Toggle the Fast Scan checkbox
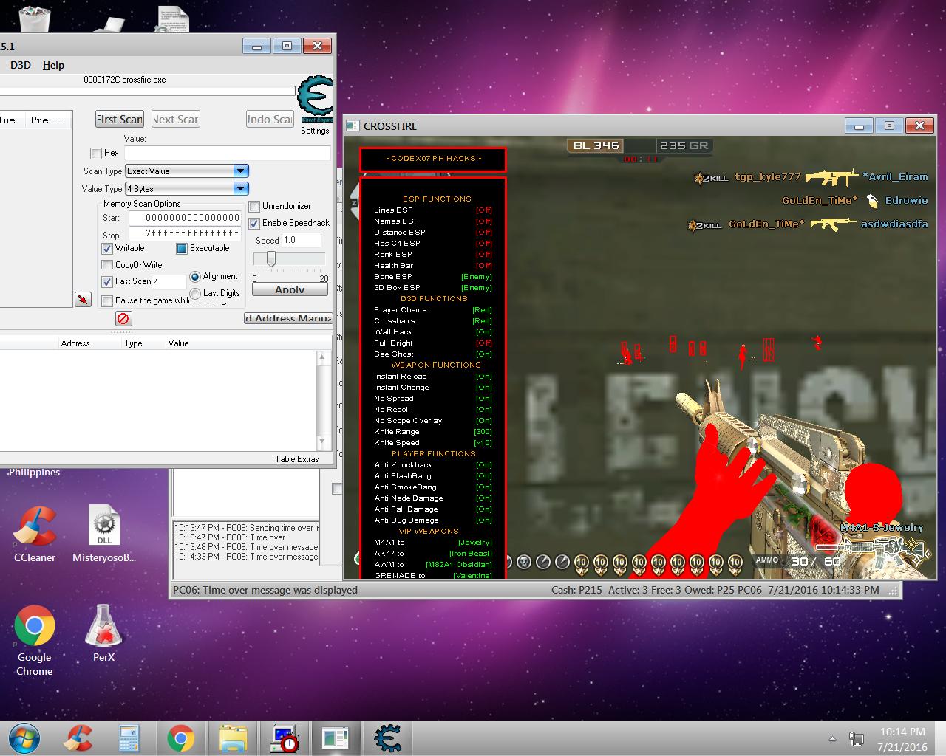946x756 pixels. 107,281
